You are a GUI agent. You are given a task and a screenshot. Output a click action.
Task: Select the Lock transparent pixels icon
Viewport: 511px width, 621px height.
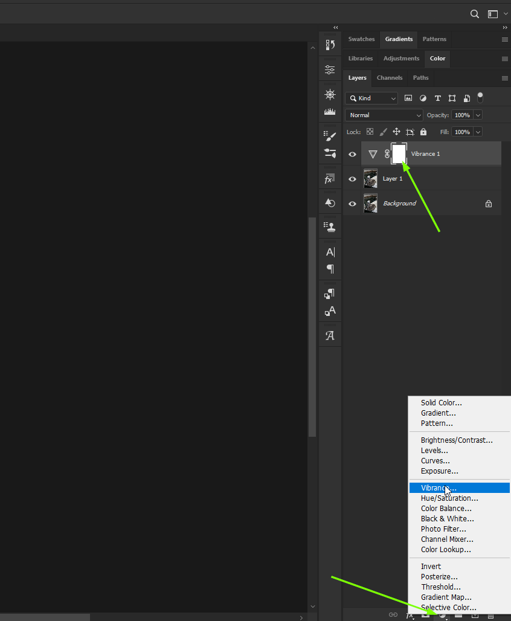point(370,132)
